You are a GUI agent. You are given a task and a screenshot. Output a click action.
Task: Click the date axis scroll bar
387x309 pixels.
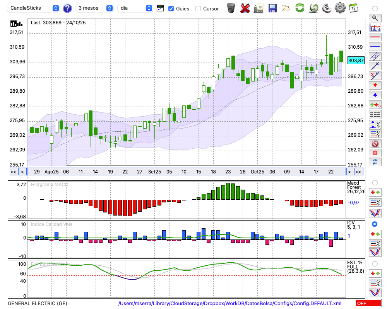[x=187, y=172]
